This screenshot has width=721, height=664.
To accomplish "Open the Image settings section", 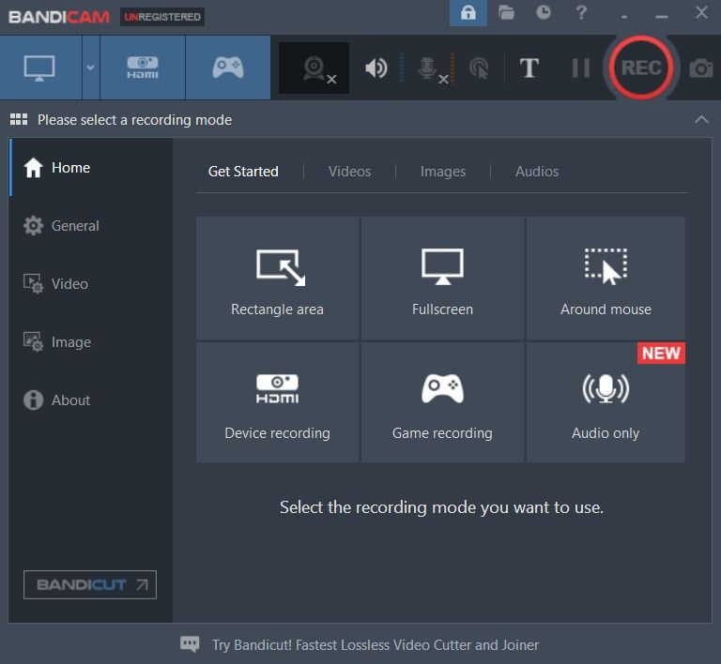I will [x=91, y=342].
